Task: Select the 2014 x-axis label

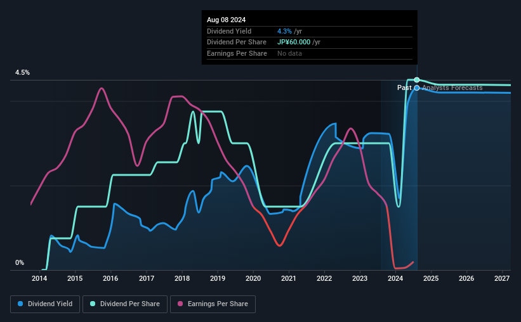Action: click(39, 278)
